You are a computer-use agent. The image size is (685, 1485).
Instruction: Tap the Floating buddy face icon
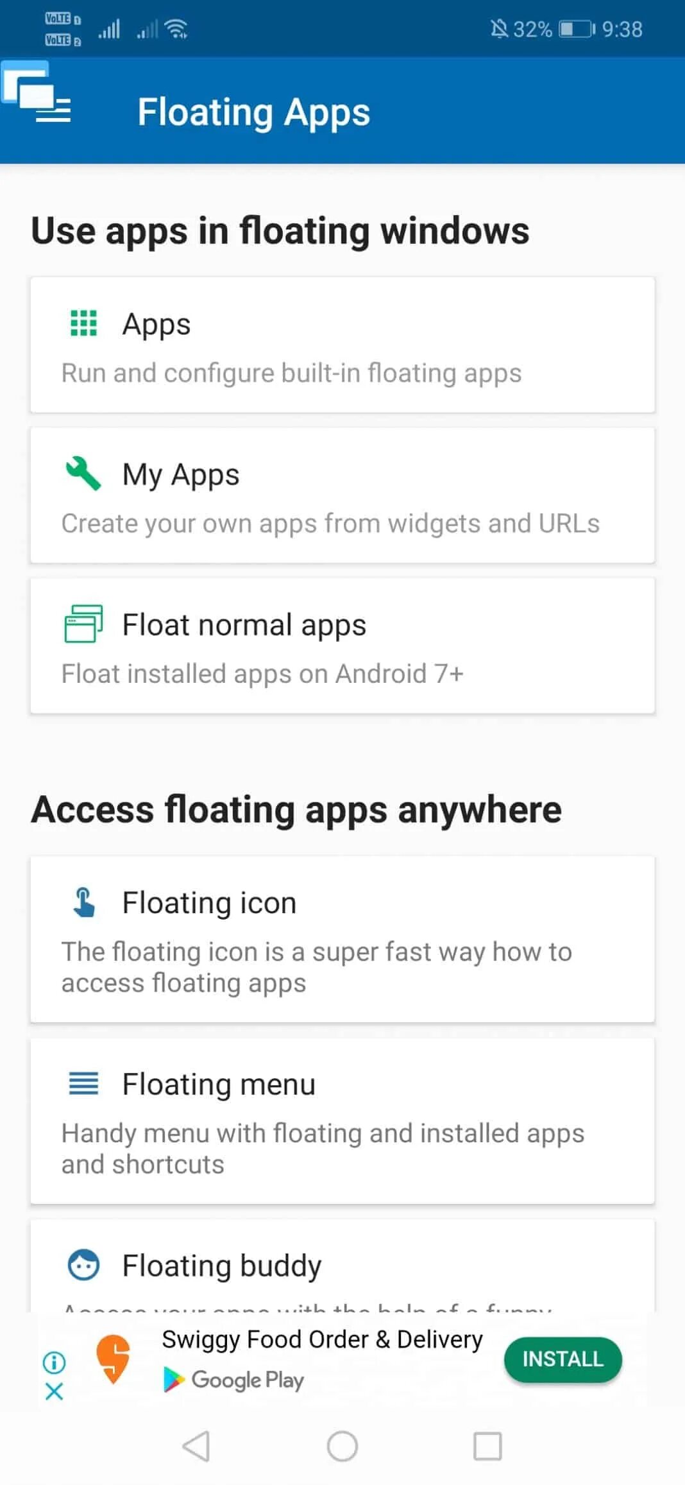click(x=83, y=1265)
